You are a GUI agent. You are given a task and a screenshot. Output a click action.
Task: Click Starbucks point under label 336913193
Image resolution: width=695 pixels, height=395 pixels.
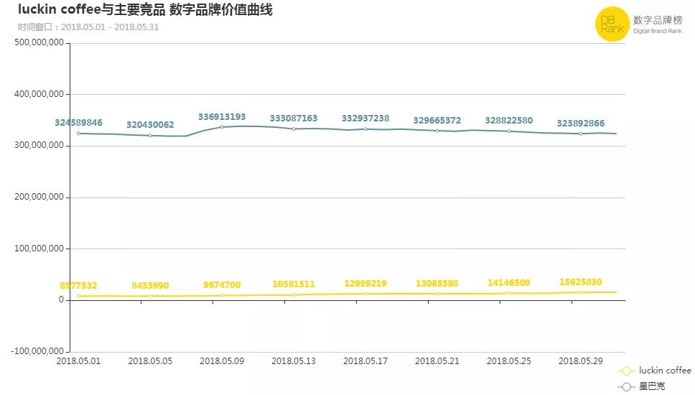coord(222,127)
